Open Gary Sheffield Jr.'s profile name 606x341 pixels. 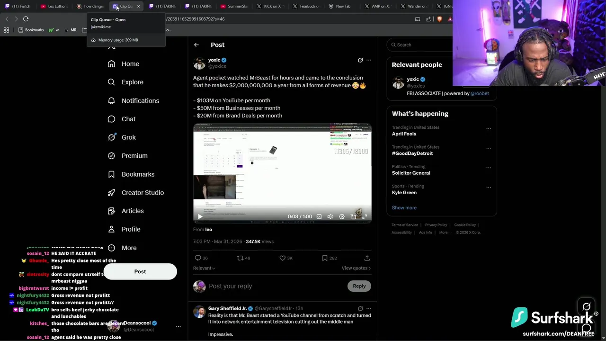[227, 308]
